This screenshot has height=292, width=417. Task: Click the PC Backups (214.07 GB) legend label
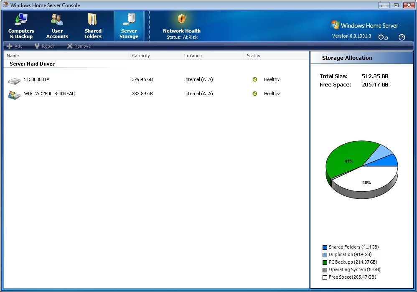point(353,262)
